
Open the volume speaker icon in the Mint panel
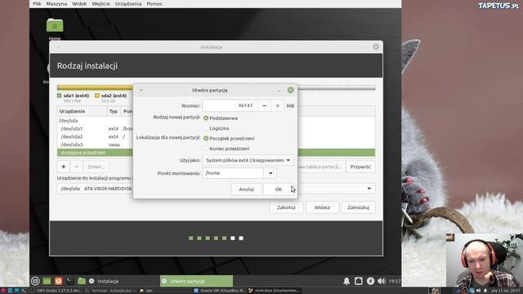(382, 281)
